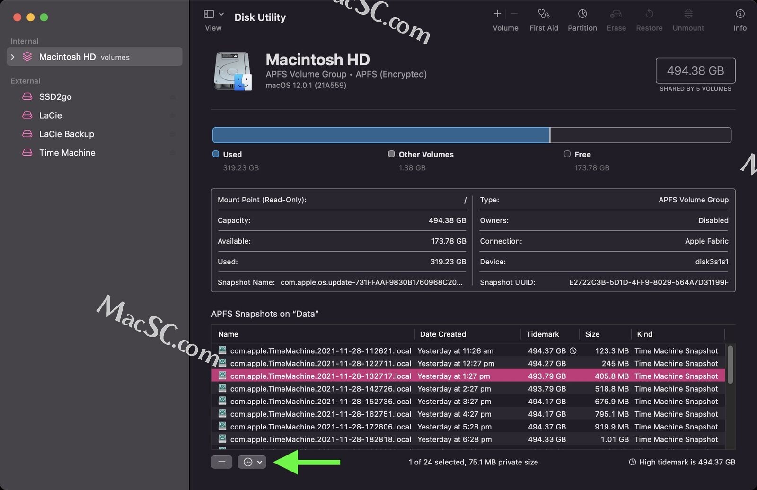This screenshot has height=490, width=757.
Task: Click the Snapshot Name value
Action: click(x=371, y=282)
